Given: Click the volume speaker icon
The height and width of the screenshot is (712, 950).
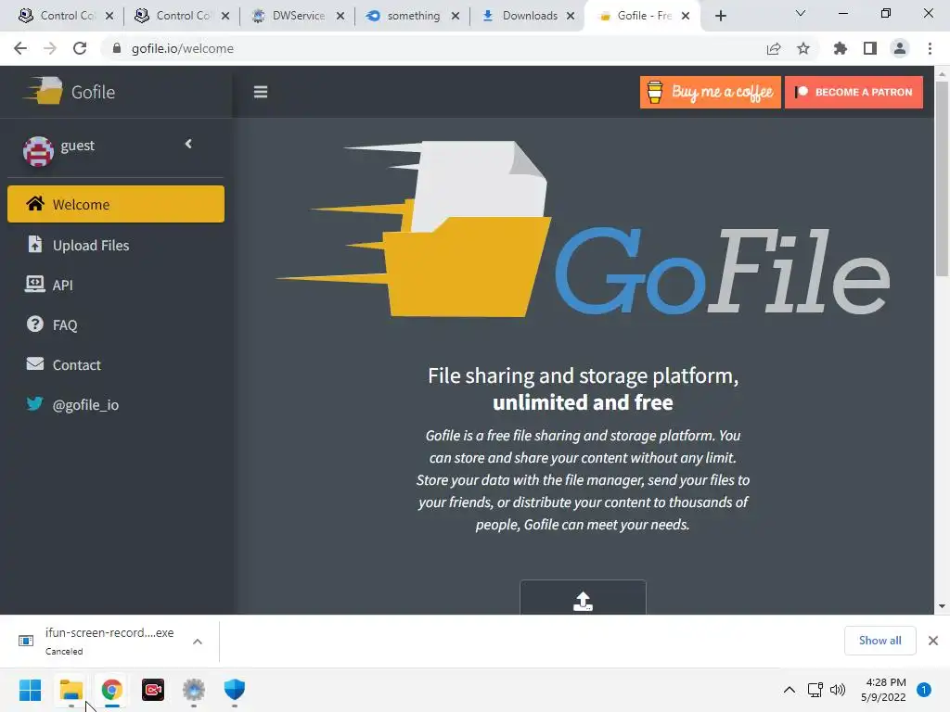Looking at the screenshot, I should (x=838, y=690).
